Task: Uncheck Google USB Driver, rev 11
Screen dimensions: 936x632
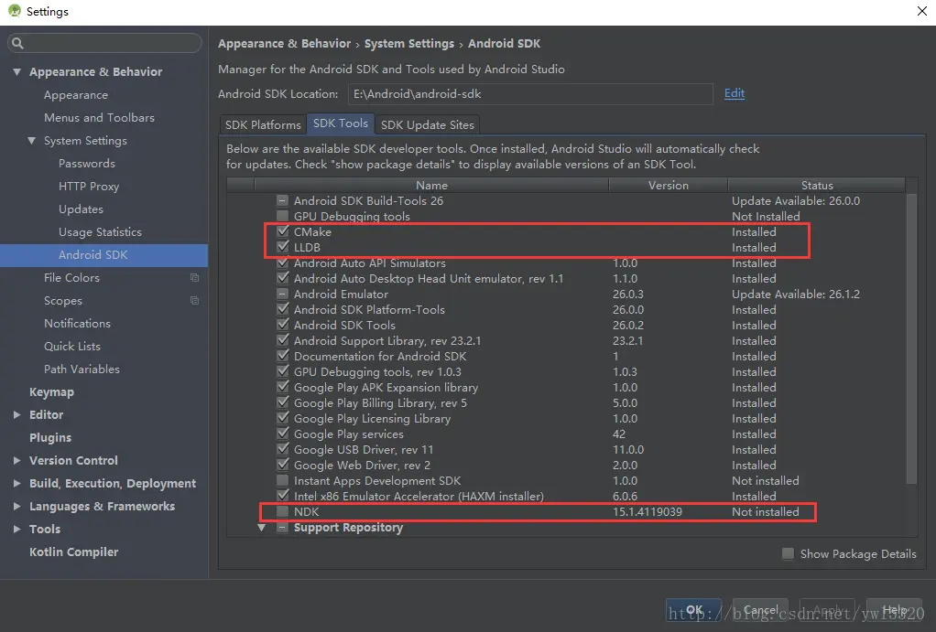Action: tap(283, 449)
